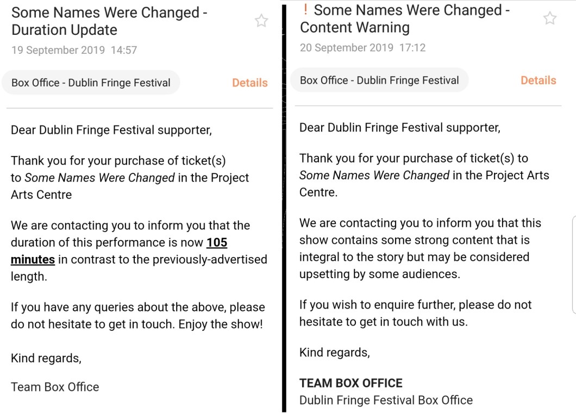
Task: Click the star outline beside the Duration Update subject
Action: (x=261, y=21)
